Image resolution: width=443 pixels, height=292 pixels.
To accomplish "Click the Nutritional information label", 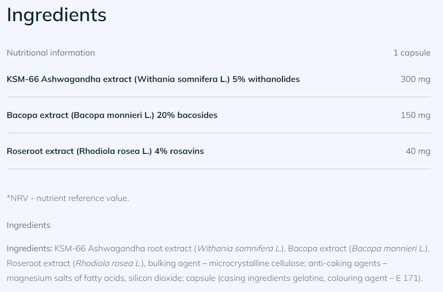I will point(51,53).
